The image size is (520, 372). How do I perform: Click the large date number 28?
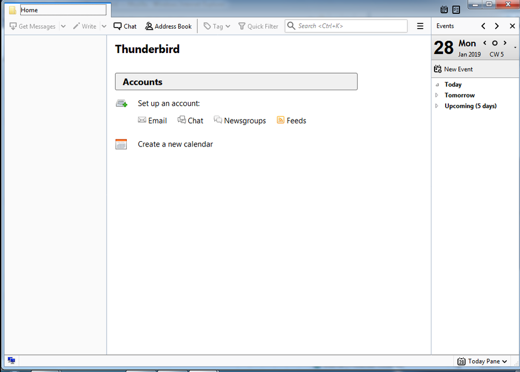444,47
